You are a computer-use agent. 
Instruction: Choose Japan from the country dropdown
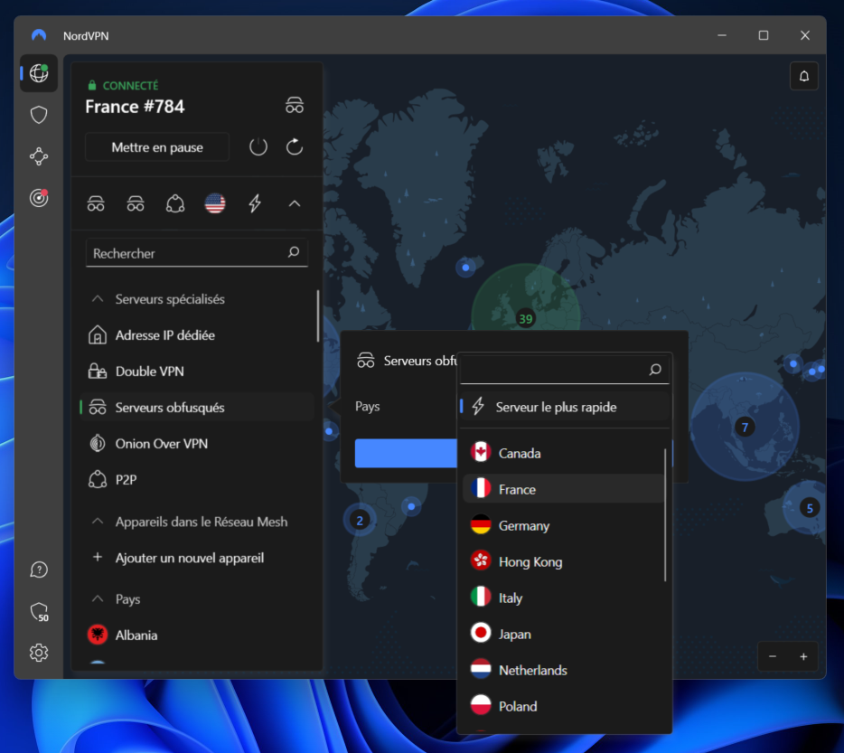tap(564, 634)
